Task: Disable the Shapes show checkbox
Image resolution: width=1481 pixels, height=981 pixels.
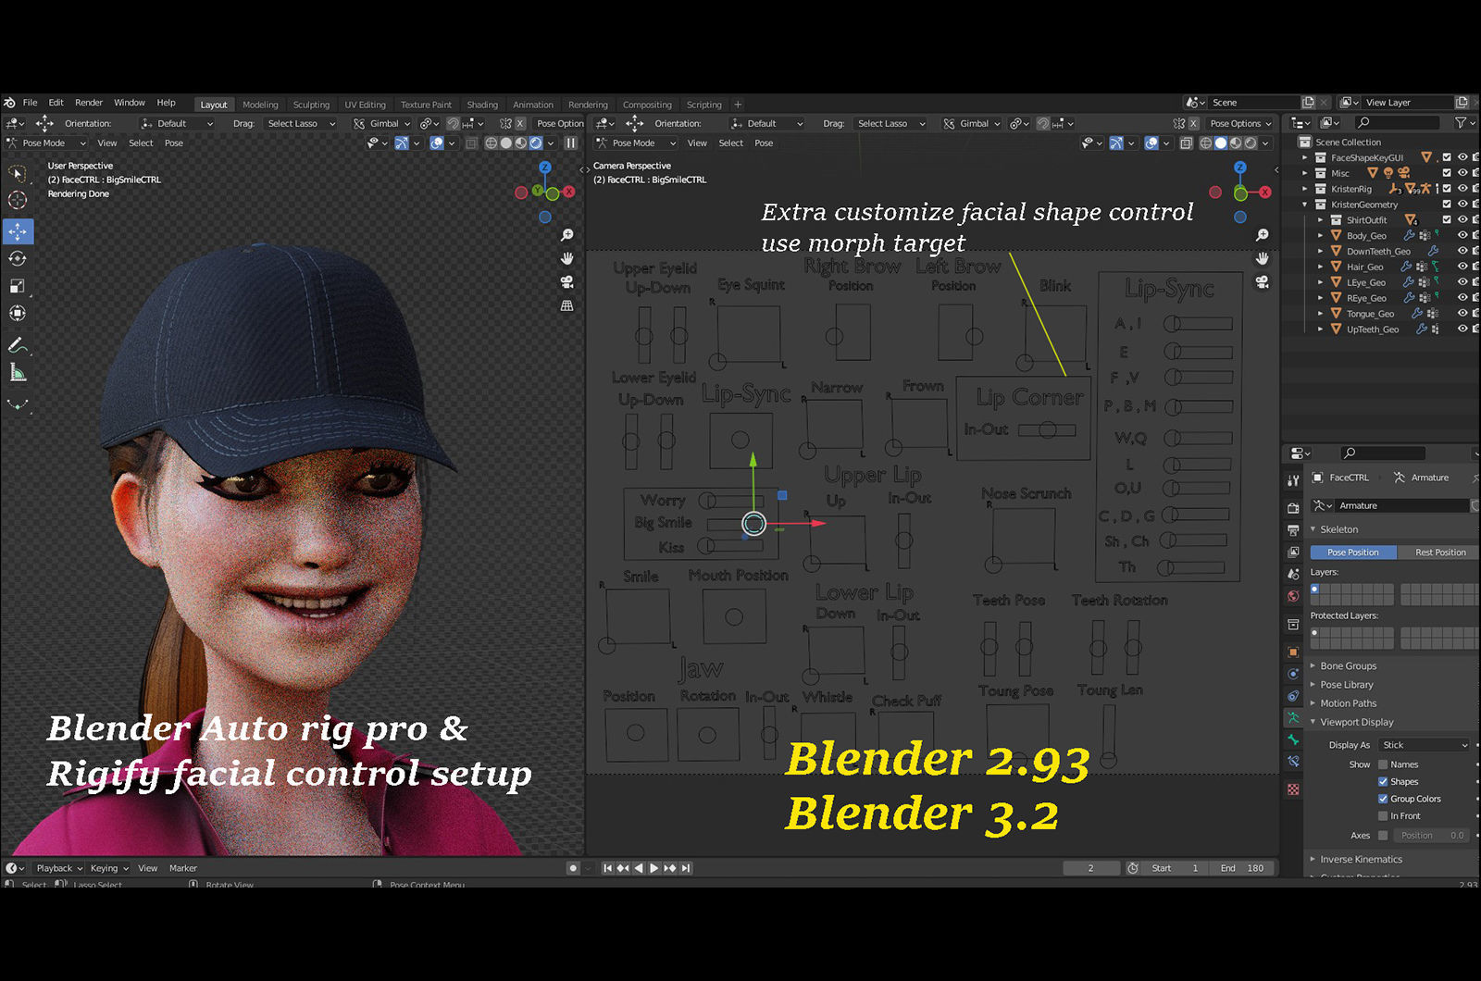Action: 1383,782
